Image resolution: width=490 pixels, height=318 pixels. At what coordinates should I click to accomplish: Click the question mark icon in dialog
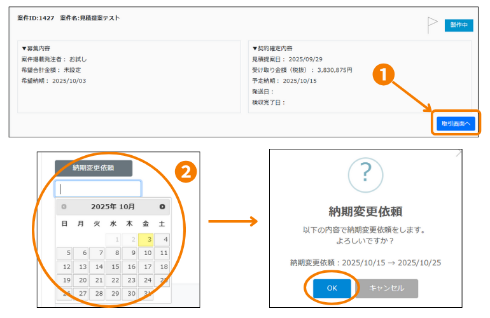[365, 173]
